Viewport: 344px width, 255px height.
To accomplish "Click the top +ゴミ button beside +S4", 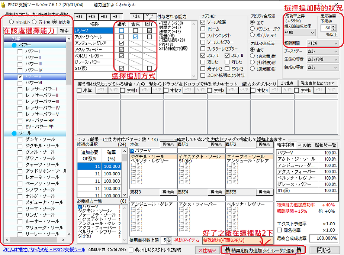I will click(x=136, y=16).
